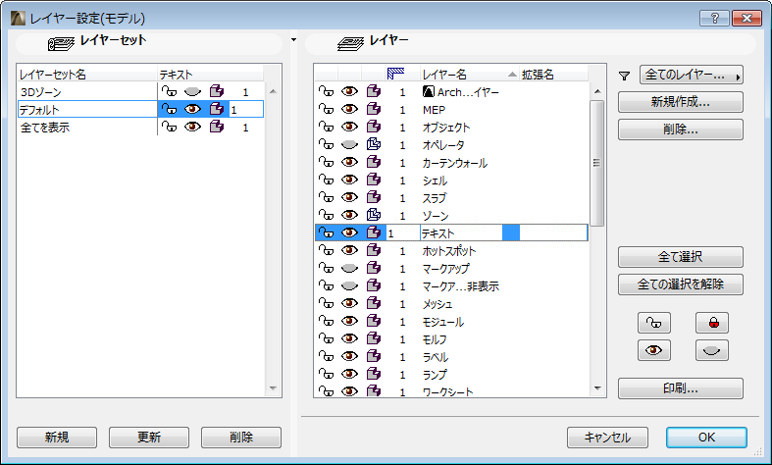The height and width of the screenshot is (465, 772).
Task: Click solid model icon of ラベル layer
Action: click(x=374, y=356)
